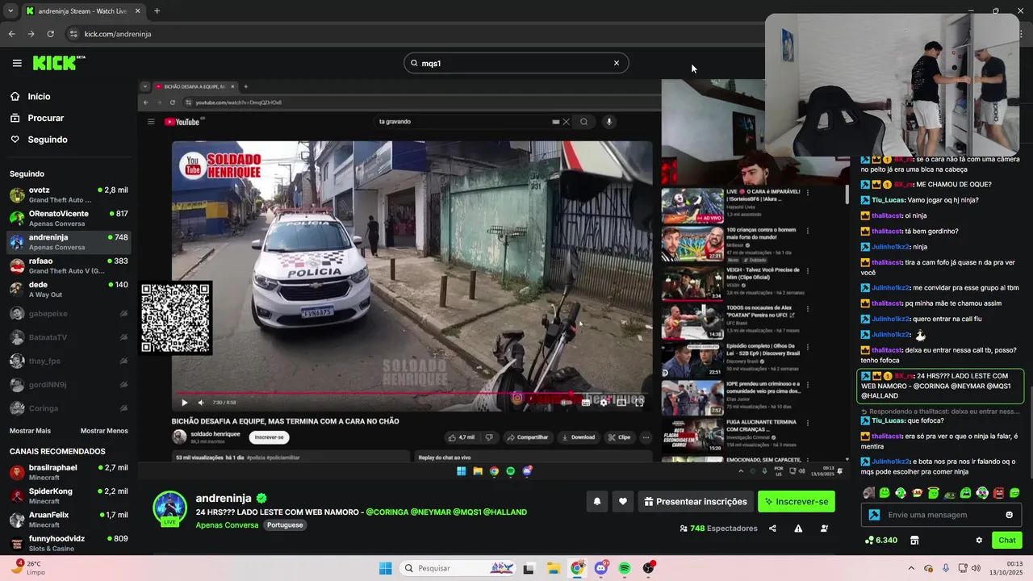The height and width of the screenshot is (581, 1033).
Task: Reload the Kick page
Action: [x=50, y=34]
